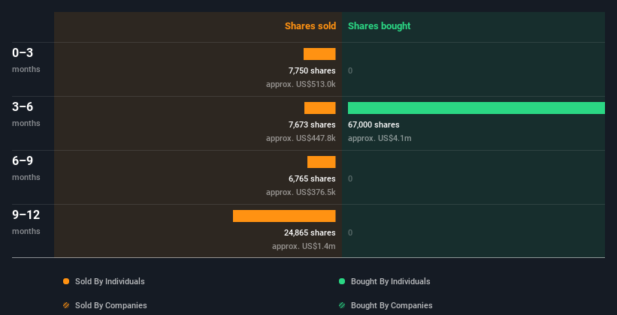This screenshot has height=315, width=617.
Task: Click the orange Sold By Individuals legend dot
Action: [x=66, y=281]
